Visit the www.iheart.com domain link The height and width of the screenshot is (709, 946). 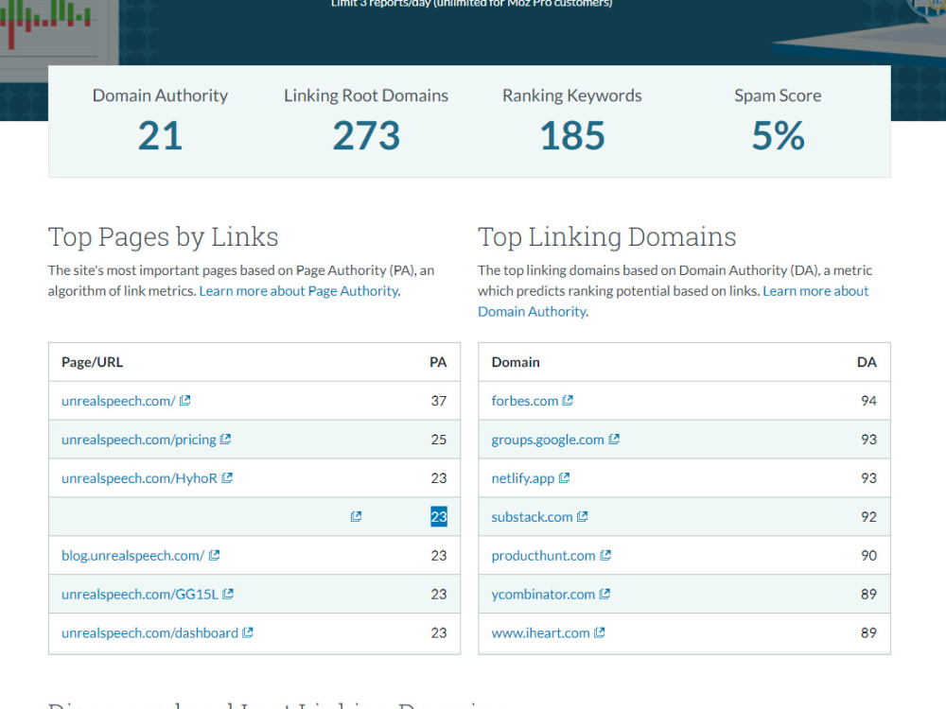click(540, 632)
